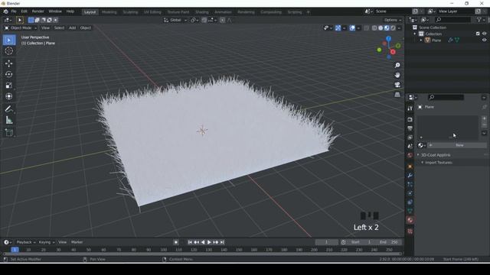Image resolution: width=490 pixels, height=275 pixels.
Task: Toggle X-ray mode
Action: (367, 28)
